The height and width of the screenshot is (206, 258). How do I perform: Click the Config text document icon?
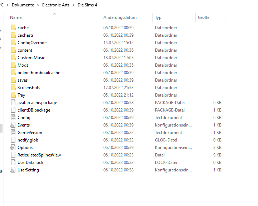pos(13,118)
